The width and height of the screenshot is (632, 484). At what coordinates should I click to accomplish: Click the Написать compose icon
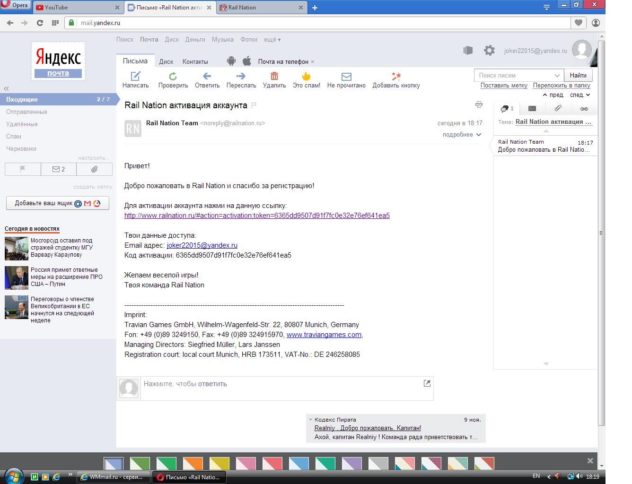point(135,76)
